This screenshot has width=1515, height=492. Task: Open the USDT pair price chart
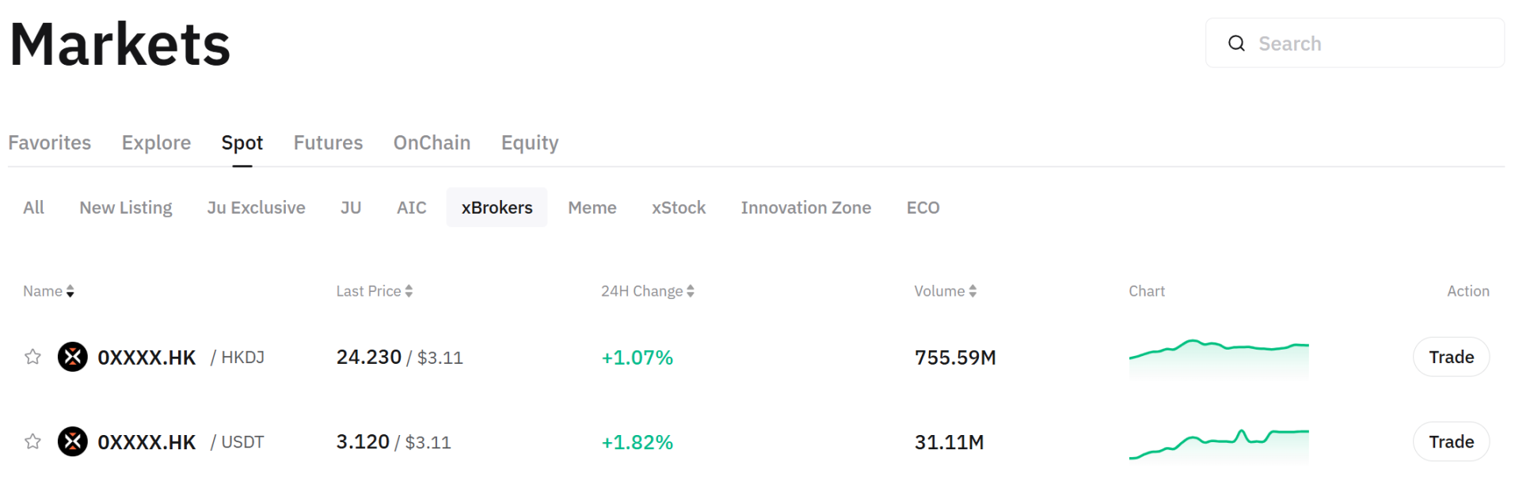point(1219,443)
